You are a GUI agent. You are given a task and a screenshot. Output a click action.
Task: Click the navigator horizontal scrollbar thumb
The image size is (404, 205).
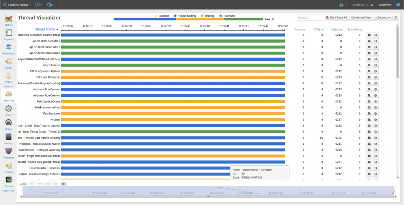click(208, 196)
